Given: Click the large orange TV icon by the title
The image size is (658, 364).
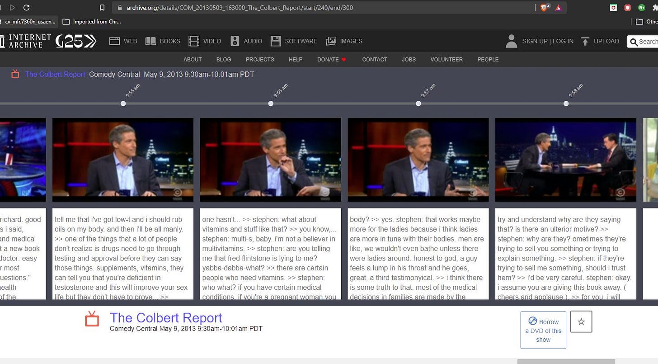Looking at the screenshot, I should pyautogui.click(x=92, y=318).
